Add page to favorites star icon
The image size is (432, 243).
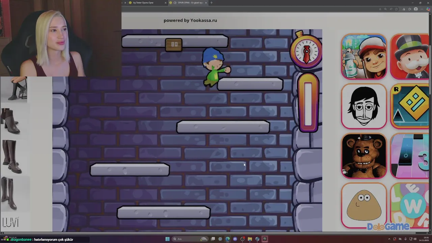(x=397, y=9)
